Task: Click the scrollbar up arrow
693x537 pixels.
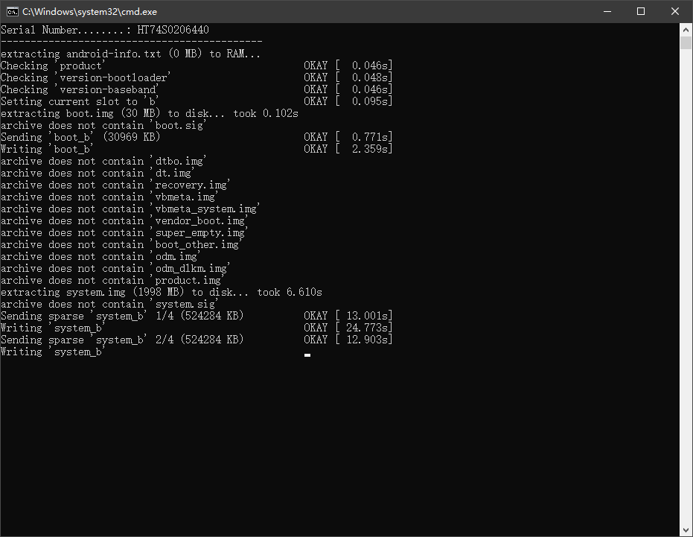Action: [686, 29]
